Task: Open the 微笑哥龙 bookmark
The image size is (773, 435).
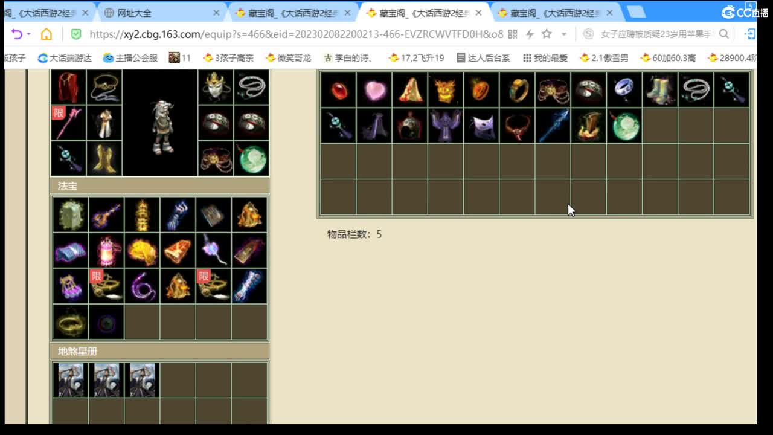Action: point(288,58)
